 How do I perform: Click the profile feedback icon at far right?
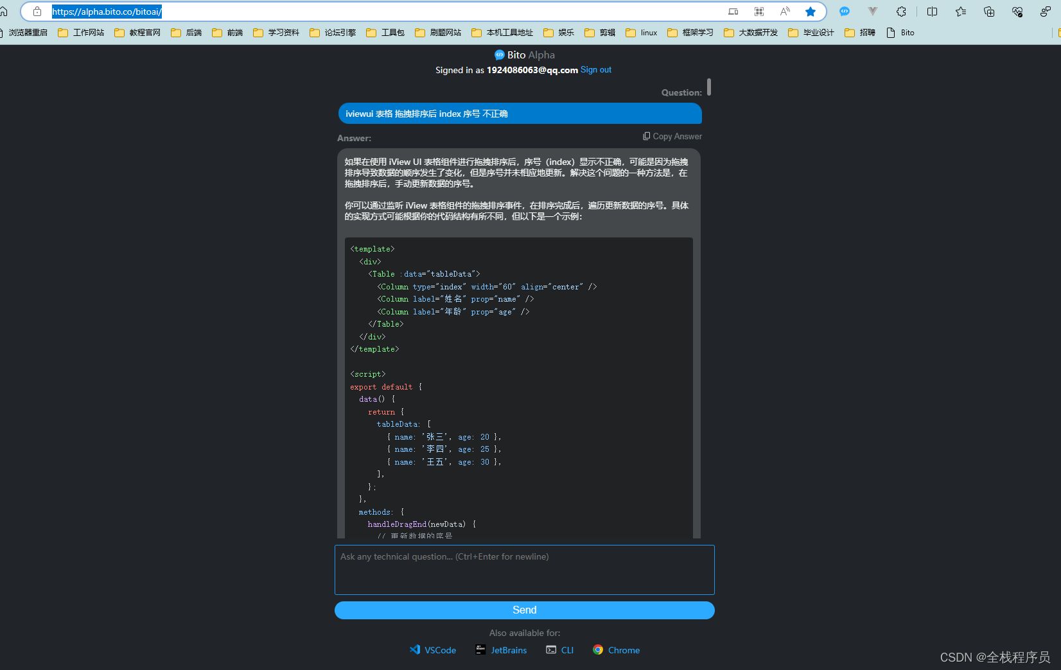(1046, 12)
